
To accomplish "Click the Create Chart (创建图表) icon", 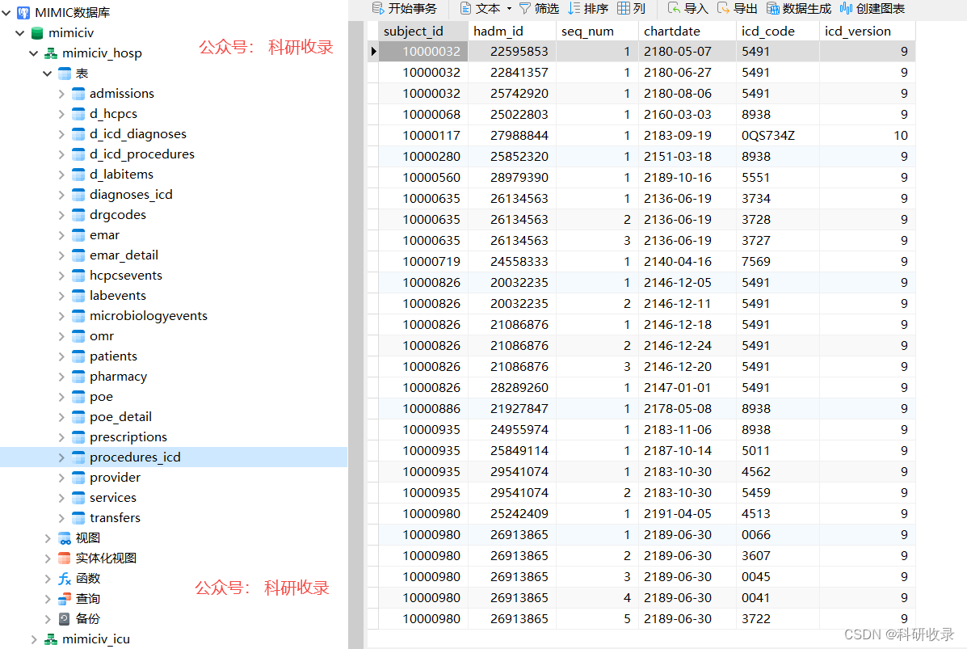I will tap(846, 8).
